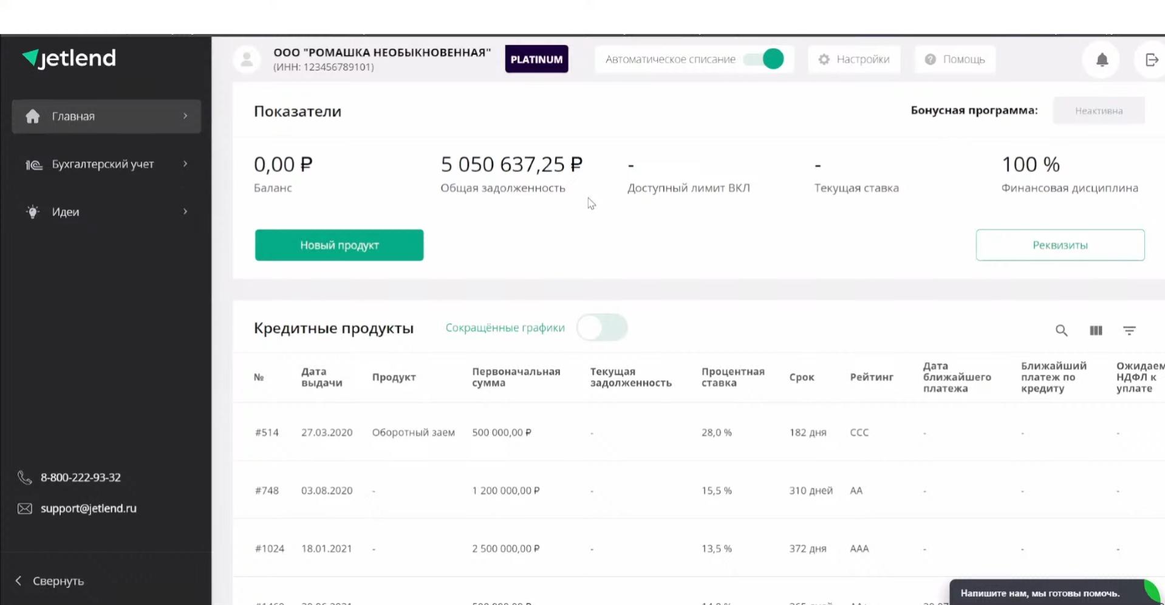Open the user avatar profile icon

247,60
